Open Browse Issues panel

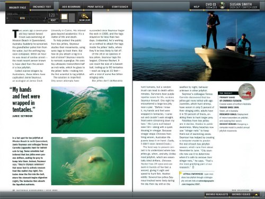click(x=241, y=194)
